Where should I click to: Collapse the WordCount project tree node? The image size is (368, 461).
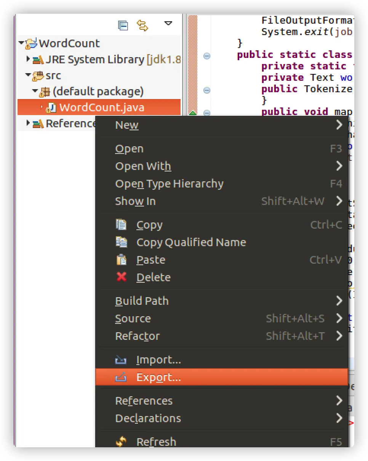pos(21,43)
